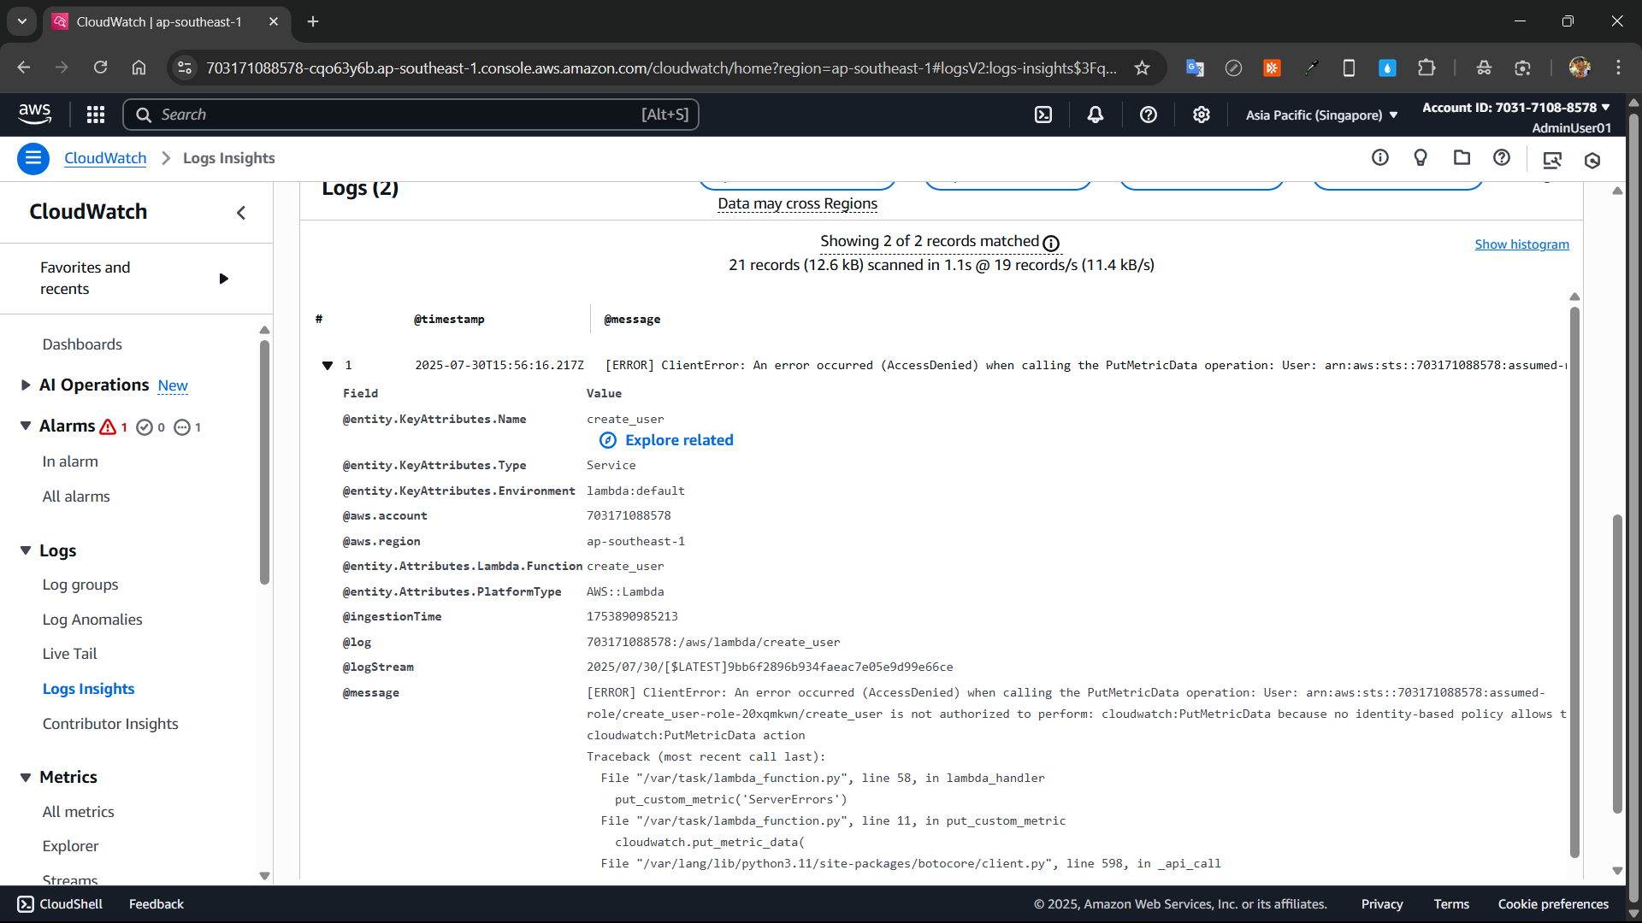Toggle the CloudWatch hamburger navigation menu
Image resolution: width=1642 pixels, height=923 pixels.
[33, 158]
